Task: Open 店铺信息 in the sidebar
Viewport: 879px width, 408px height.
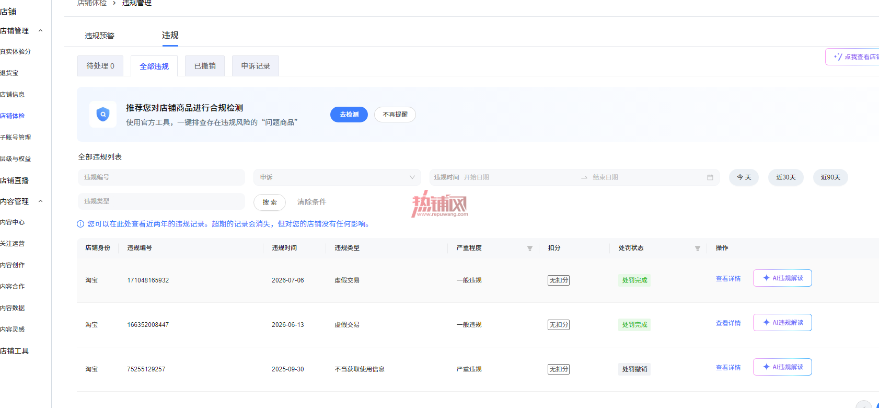Action: click(x=13, y=95)
